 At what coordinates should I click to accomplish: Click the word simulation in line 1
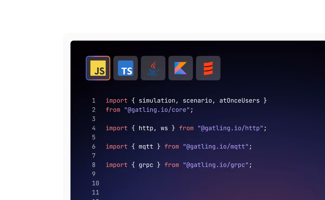click(157, 101)
